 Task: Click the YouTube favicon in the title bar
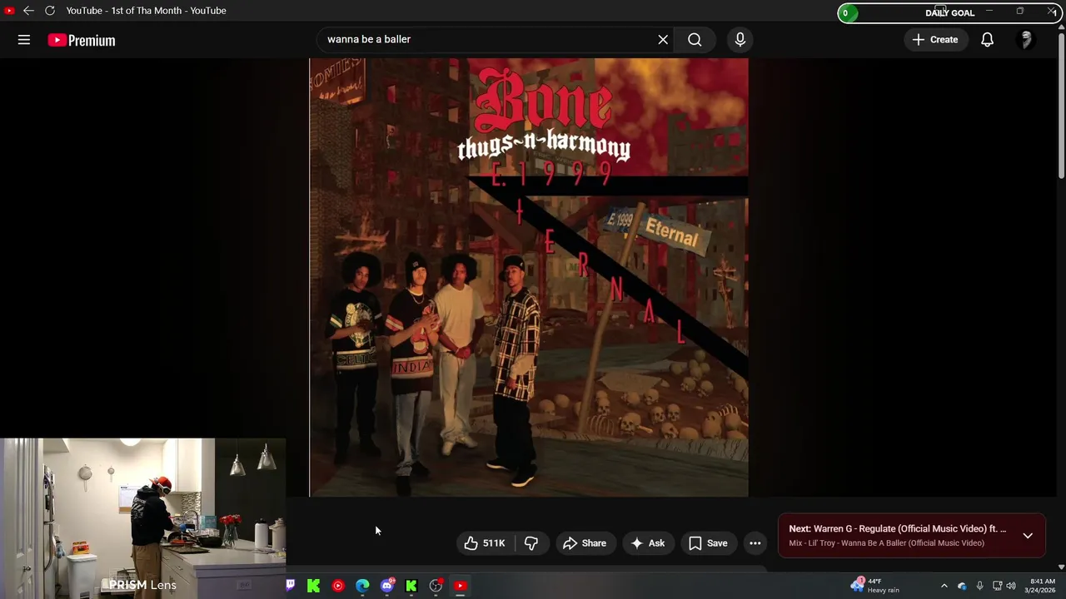[10, 11]
